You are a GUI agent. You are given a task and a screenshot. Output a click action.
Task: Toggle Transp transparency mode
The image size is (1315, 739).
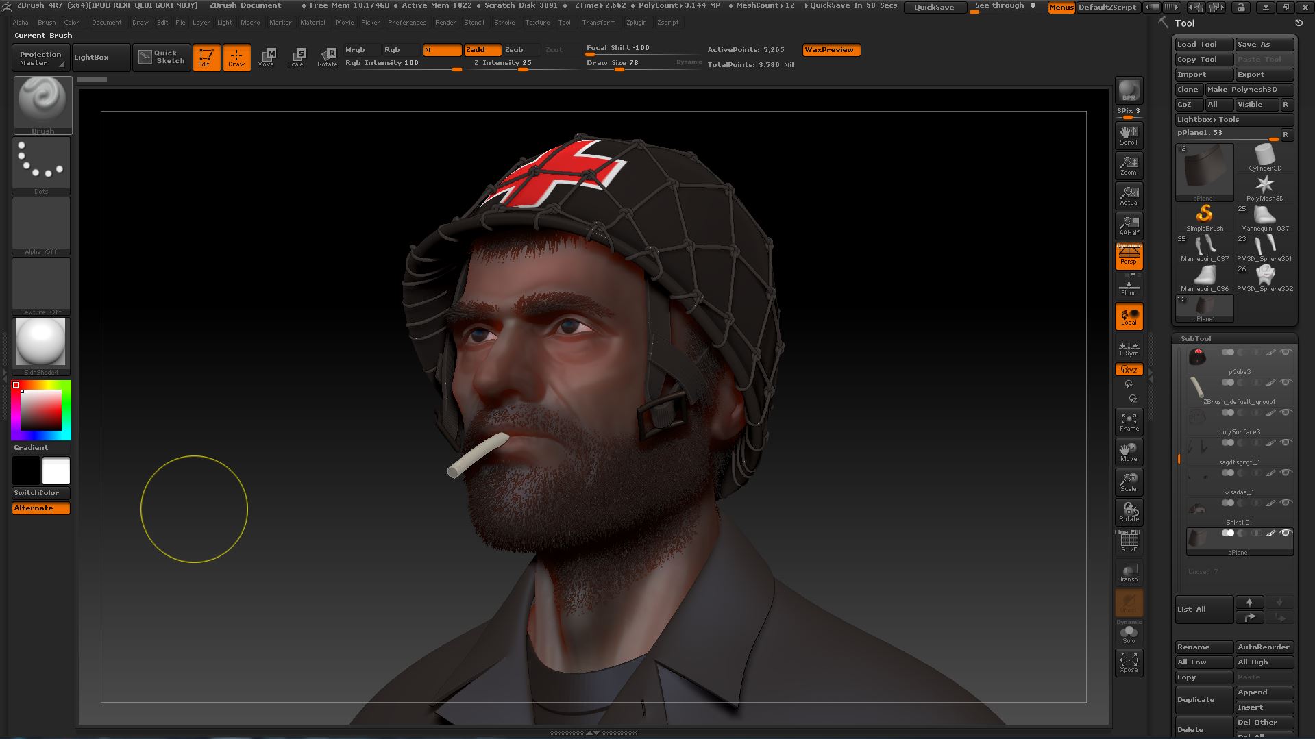coord(1129,573)
